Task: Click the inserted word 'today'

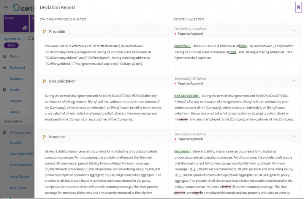Action: tap(243, 46)
